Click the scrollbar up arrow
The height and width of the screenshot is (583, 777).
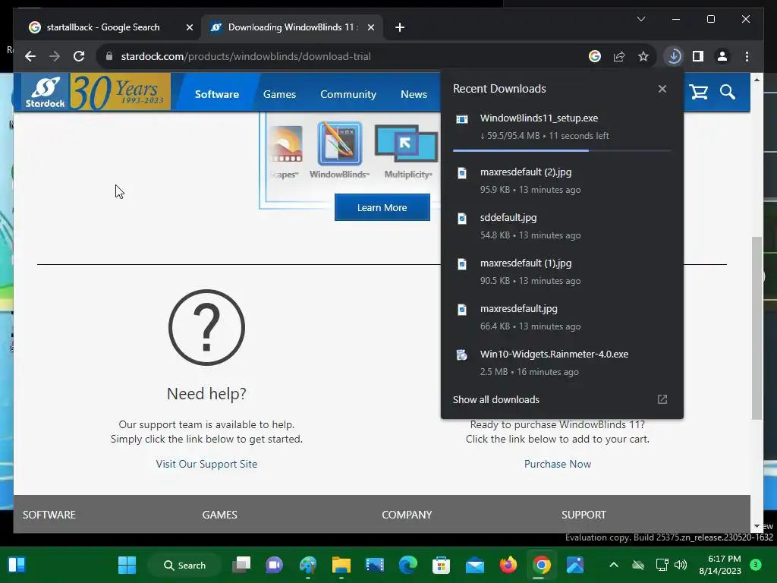(x=757, y=79)
